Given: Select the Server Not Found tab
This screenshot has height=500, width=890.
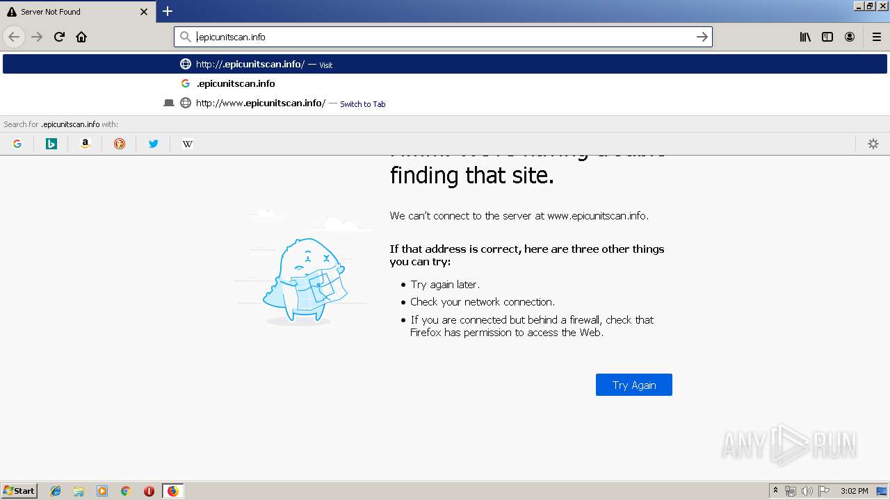Looking at the screenshot, I should [77, 12].
